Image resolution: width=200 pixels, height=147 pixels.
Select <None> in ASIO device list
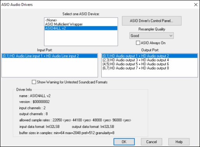click(x=81, y=20)
